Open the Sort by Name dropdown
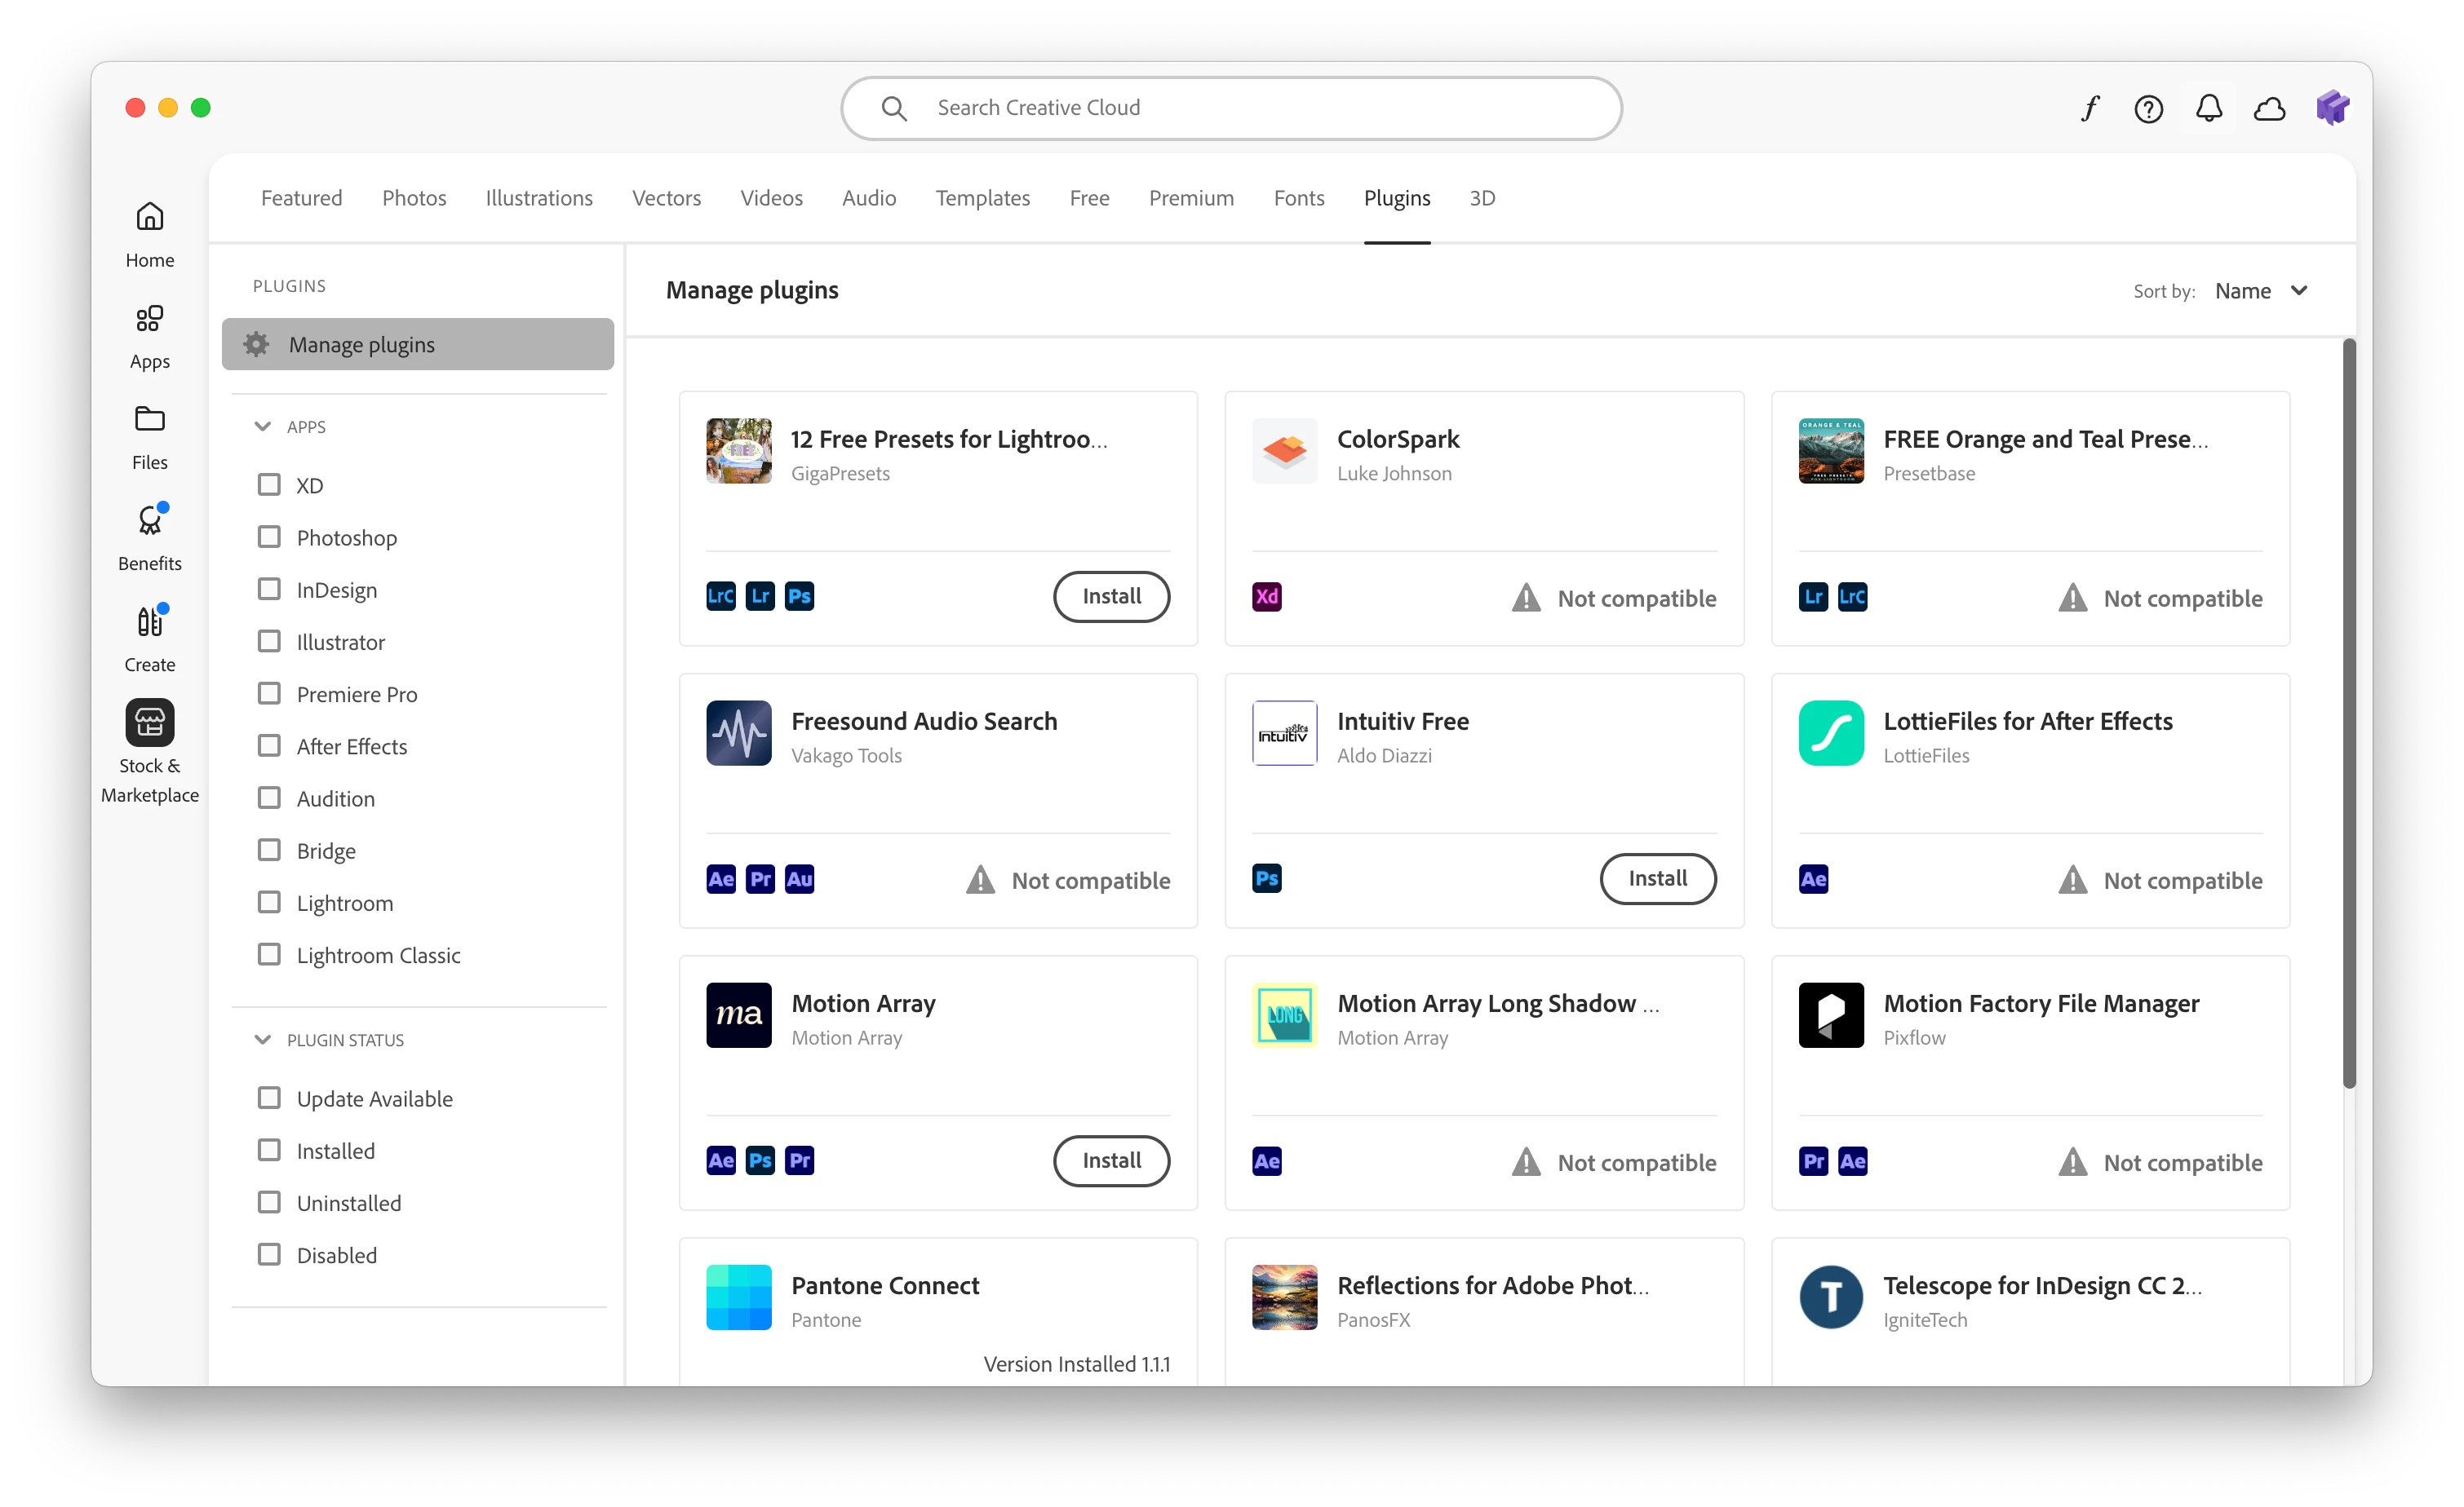This screenshot has height=1507, width=2464. 2260,291
